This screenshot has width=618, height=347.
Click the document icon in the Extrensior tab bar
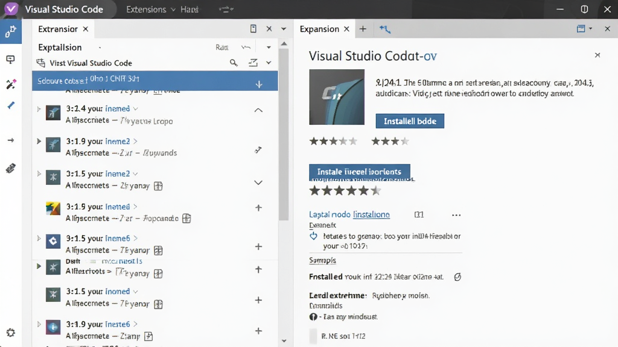[253, 29]
